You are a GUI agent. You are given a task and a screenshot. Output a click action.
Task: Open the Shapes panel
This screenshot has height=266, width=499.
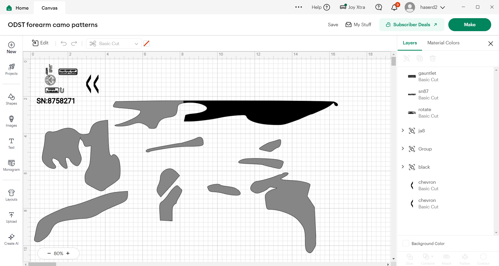(x=11, y=99)
